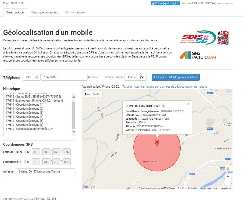Select latitude N radio button

(17, 152)
